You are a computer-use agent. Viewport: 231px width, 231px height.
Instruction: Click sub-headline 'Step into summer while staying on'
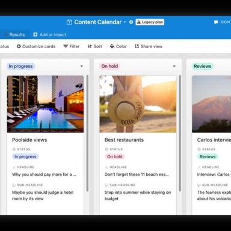pos(138,192)
